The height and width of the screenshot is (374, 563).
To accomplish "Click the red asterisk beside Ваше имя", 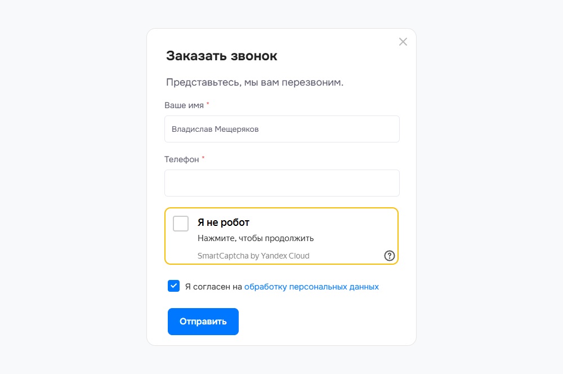I will click(208, 104).
